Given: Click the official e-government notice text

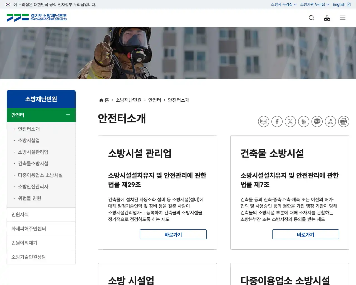Looking at the screenshot, I should (55, 4).
